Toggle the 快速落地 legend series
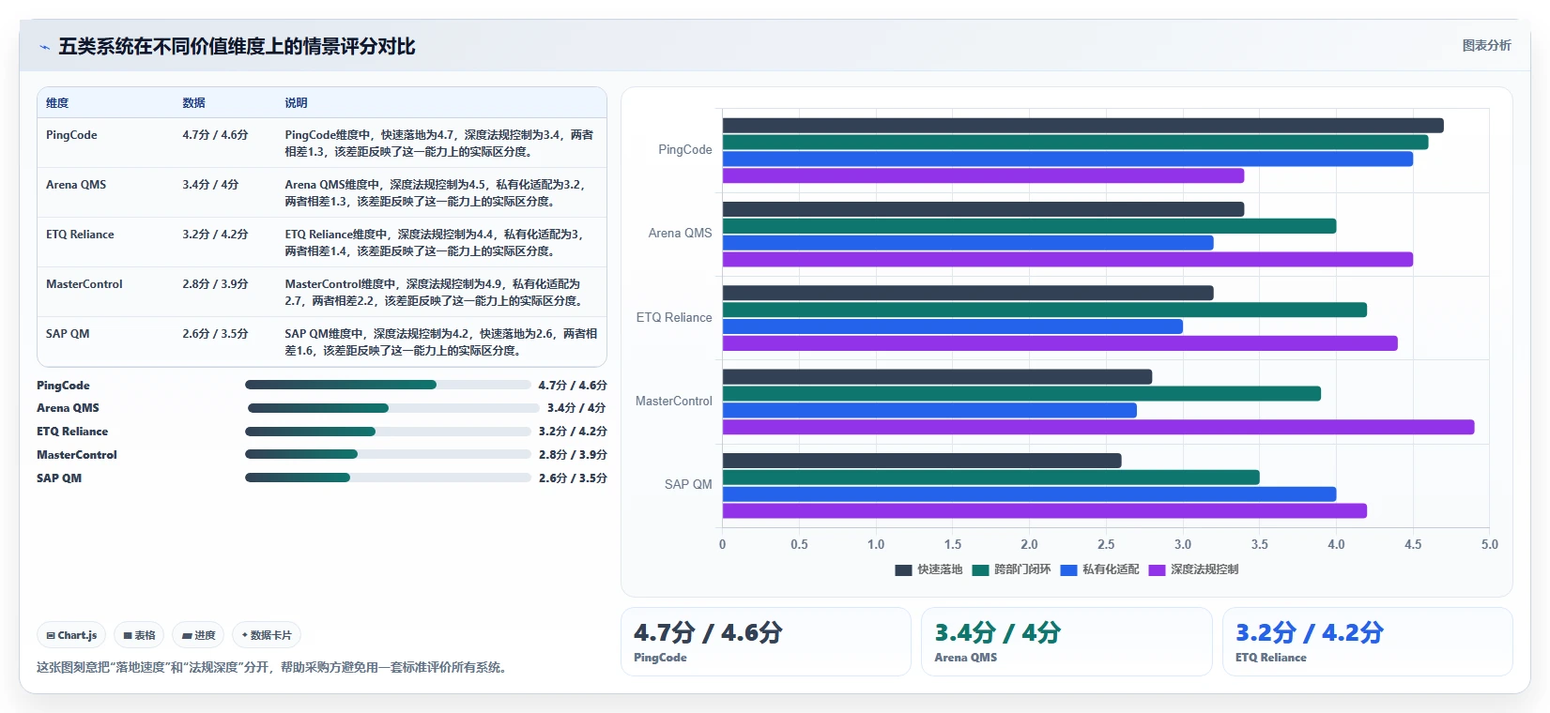The width and height of the screenshot is (1550, 713). pos(929,569)
